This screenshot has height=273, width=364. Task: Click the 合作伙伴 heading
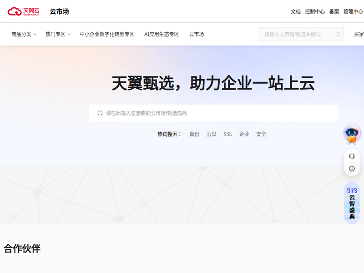(x=22, y=248)
